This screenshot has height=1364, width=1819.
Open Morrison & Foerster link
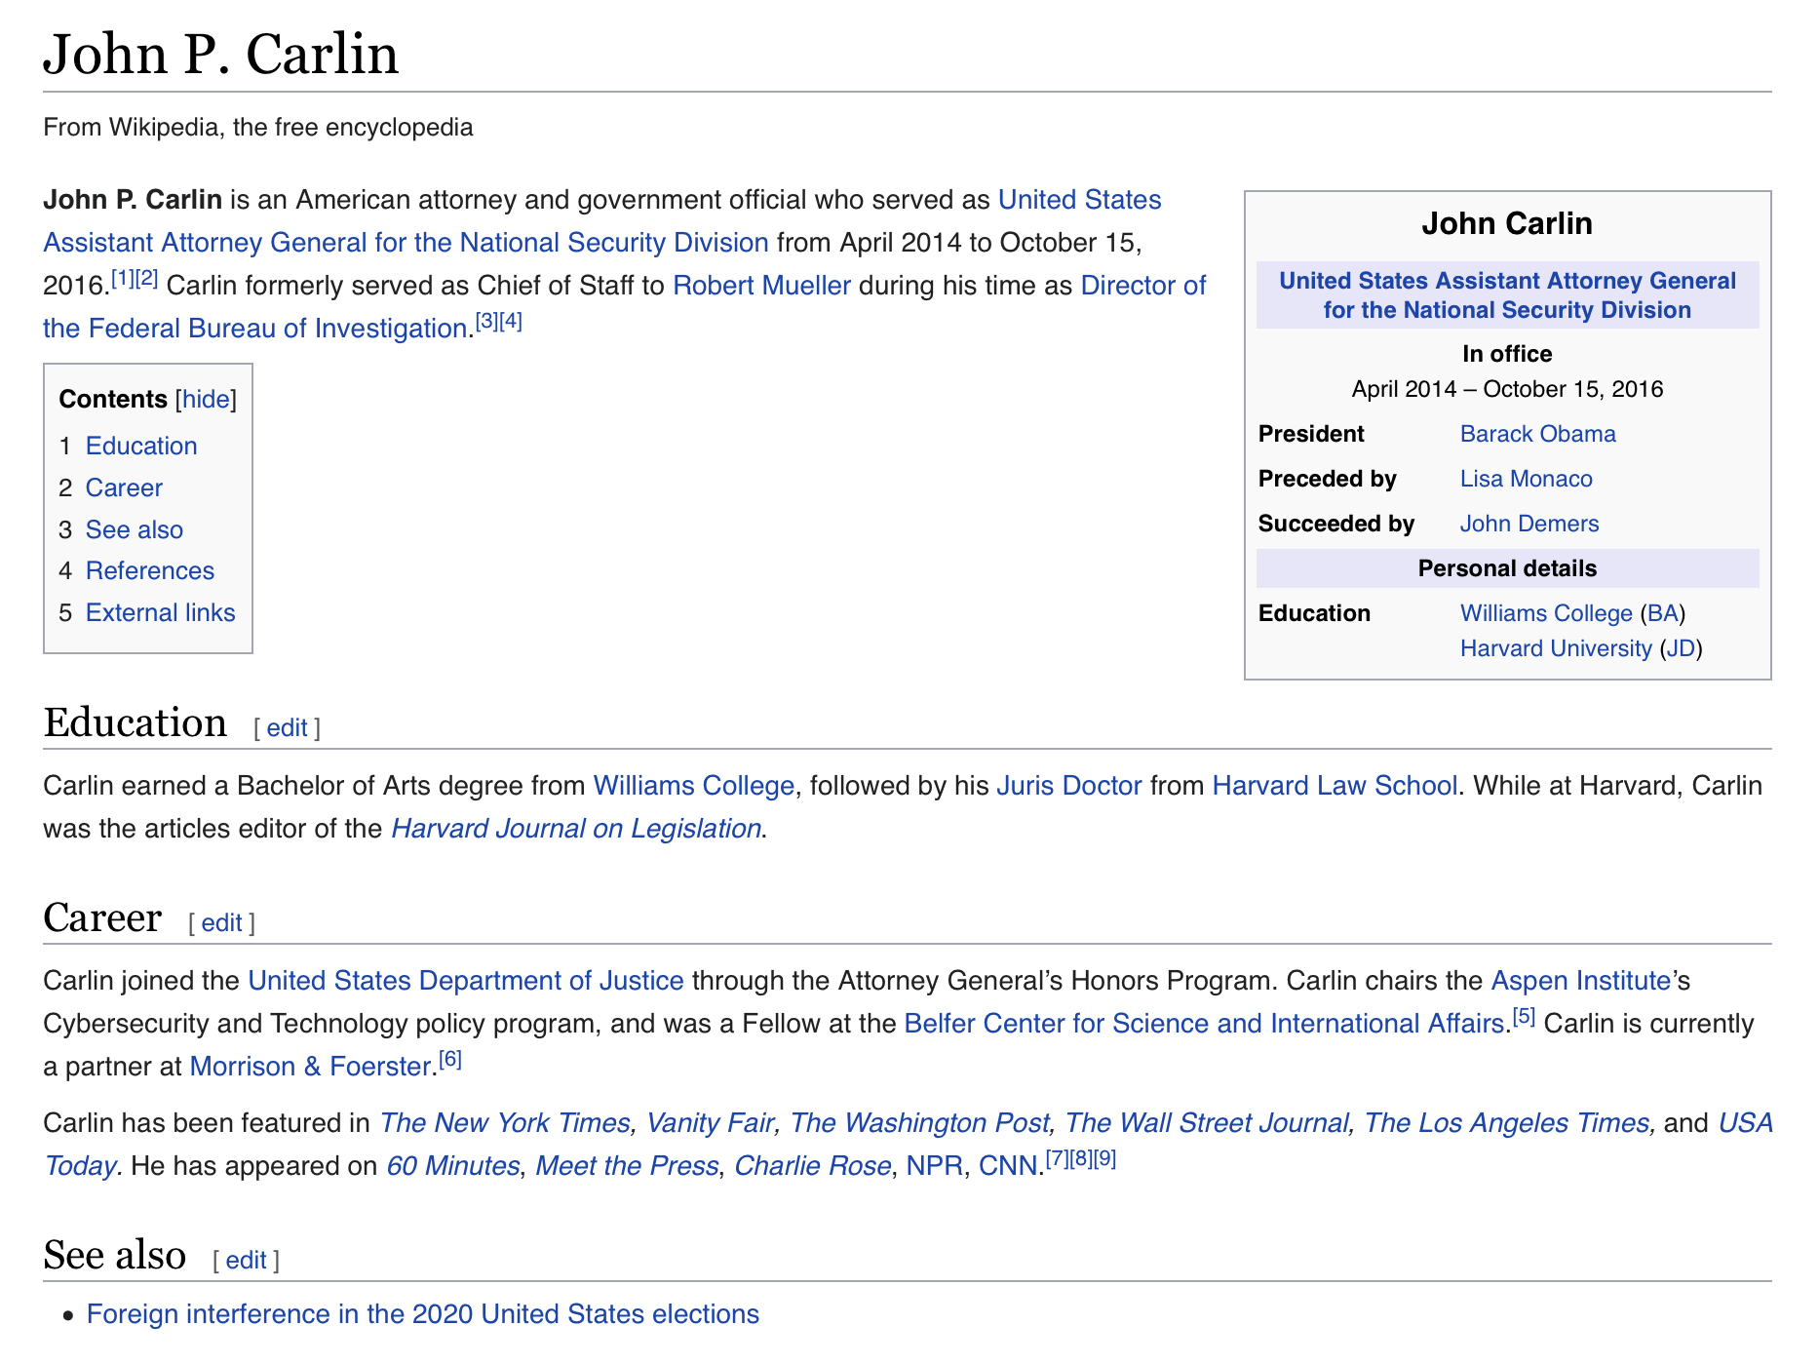310,1067
